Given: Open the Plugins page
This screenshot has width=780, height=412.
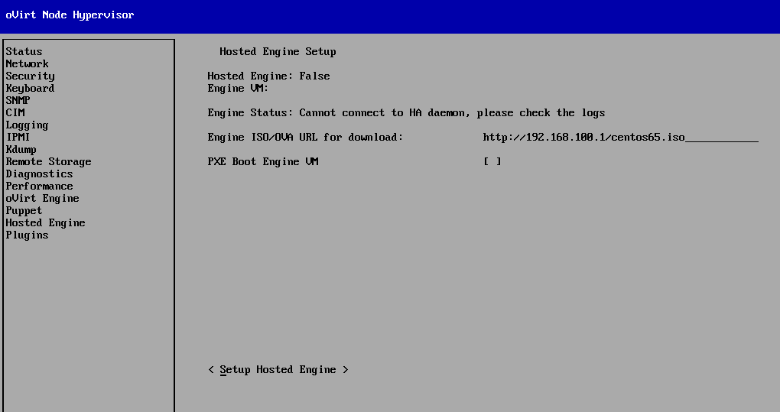Looking at the screenshot, I should [x=28, y=235].
